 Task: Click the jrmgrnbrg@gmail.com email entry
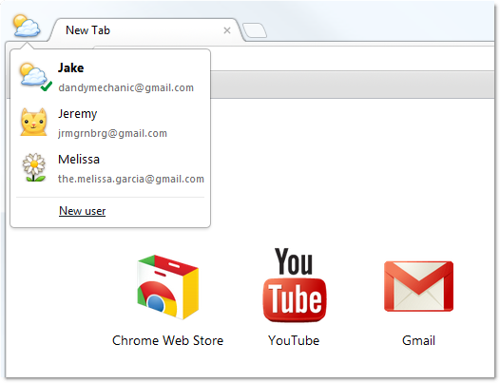[112, 133]
